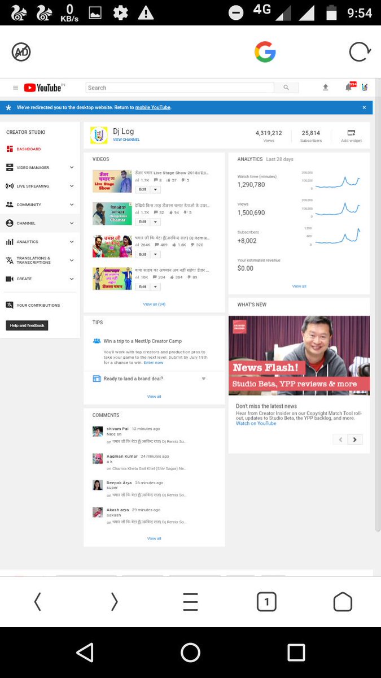Click View all under Analytics

[x=299, y=286]
